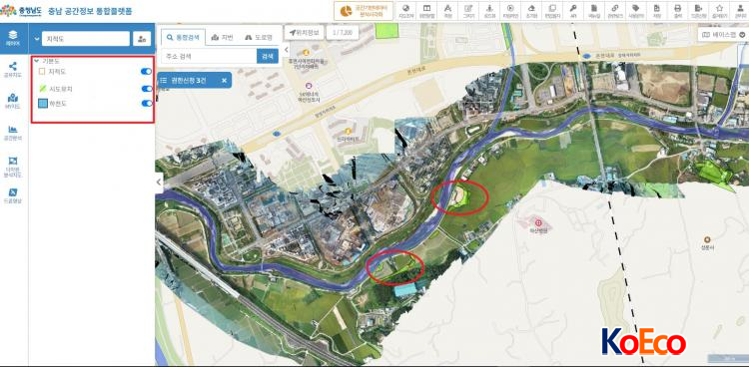Open the shared map sidebar icon
The height and width of the screenshot is (367, 749).
pyautogui.click(x=13, y=69)
